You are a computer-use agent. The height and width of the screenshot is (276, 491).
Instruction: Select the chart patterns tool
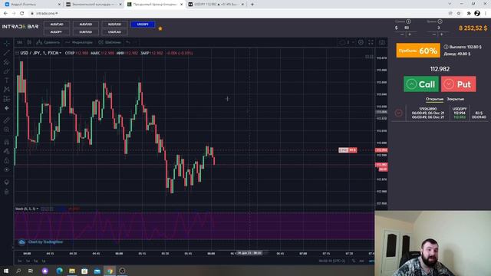[x=7, y=90]
